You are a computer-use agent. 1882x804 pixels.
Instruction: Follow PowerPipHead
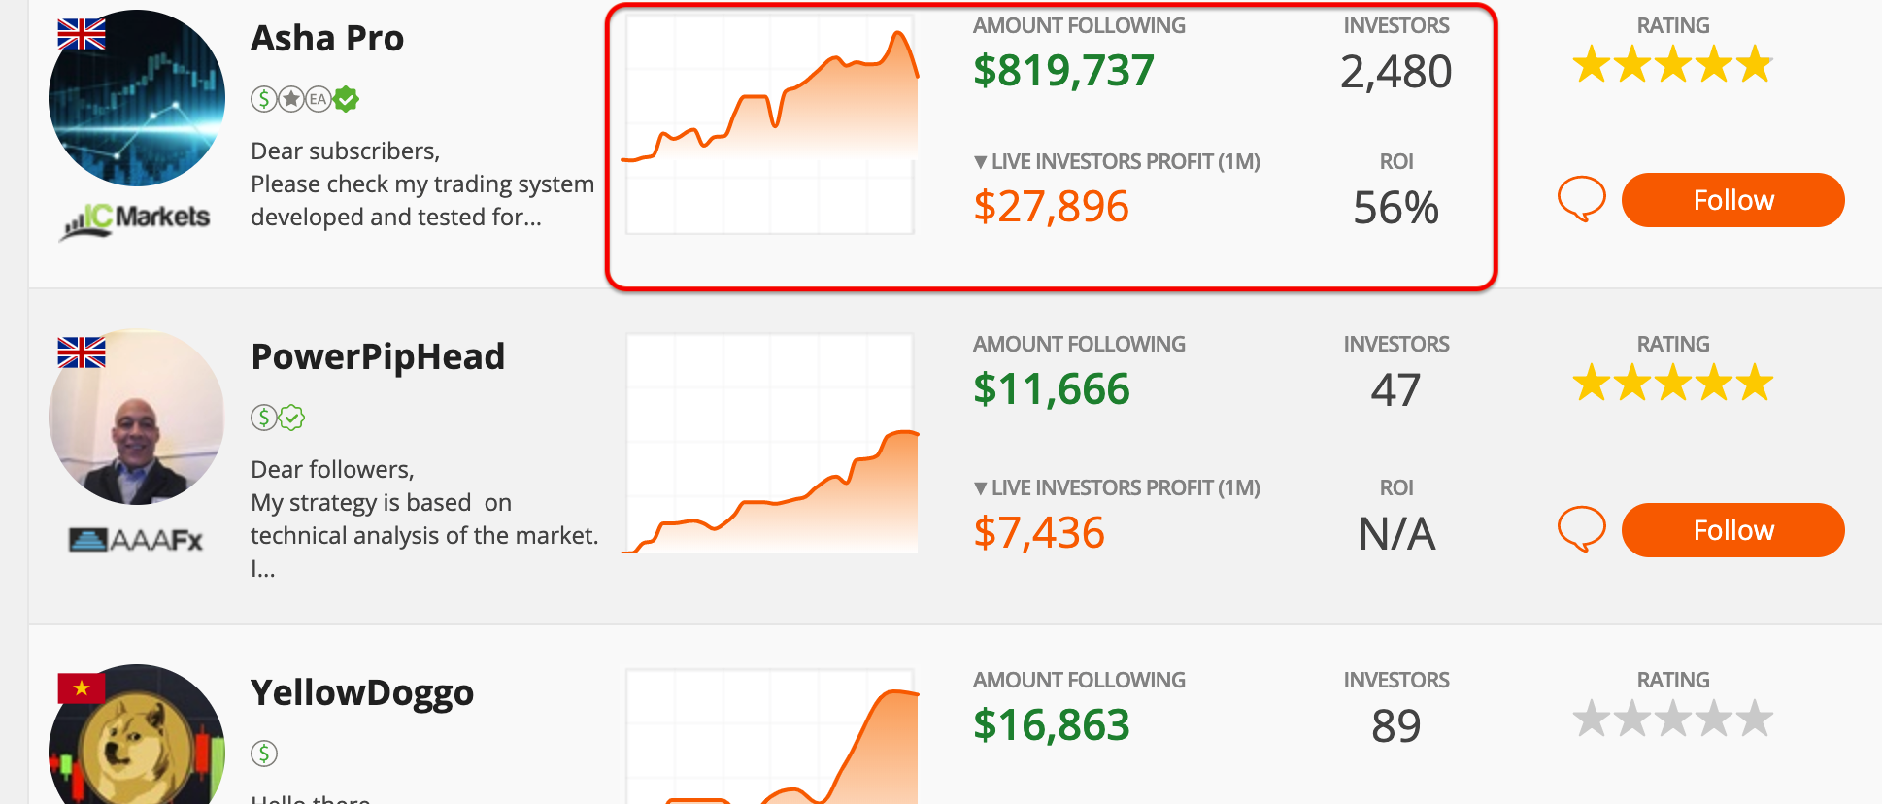tap(1732, 530)
